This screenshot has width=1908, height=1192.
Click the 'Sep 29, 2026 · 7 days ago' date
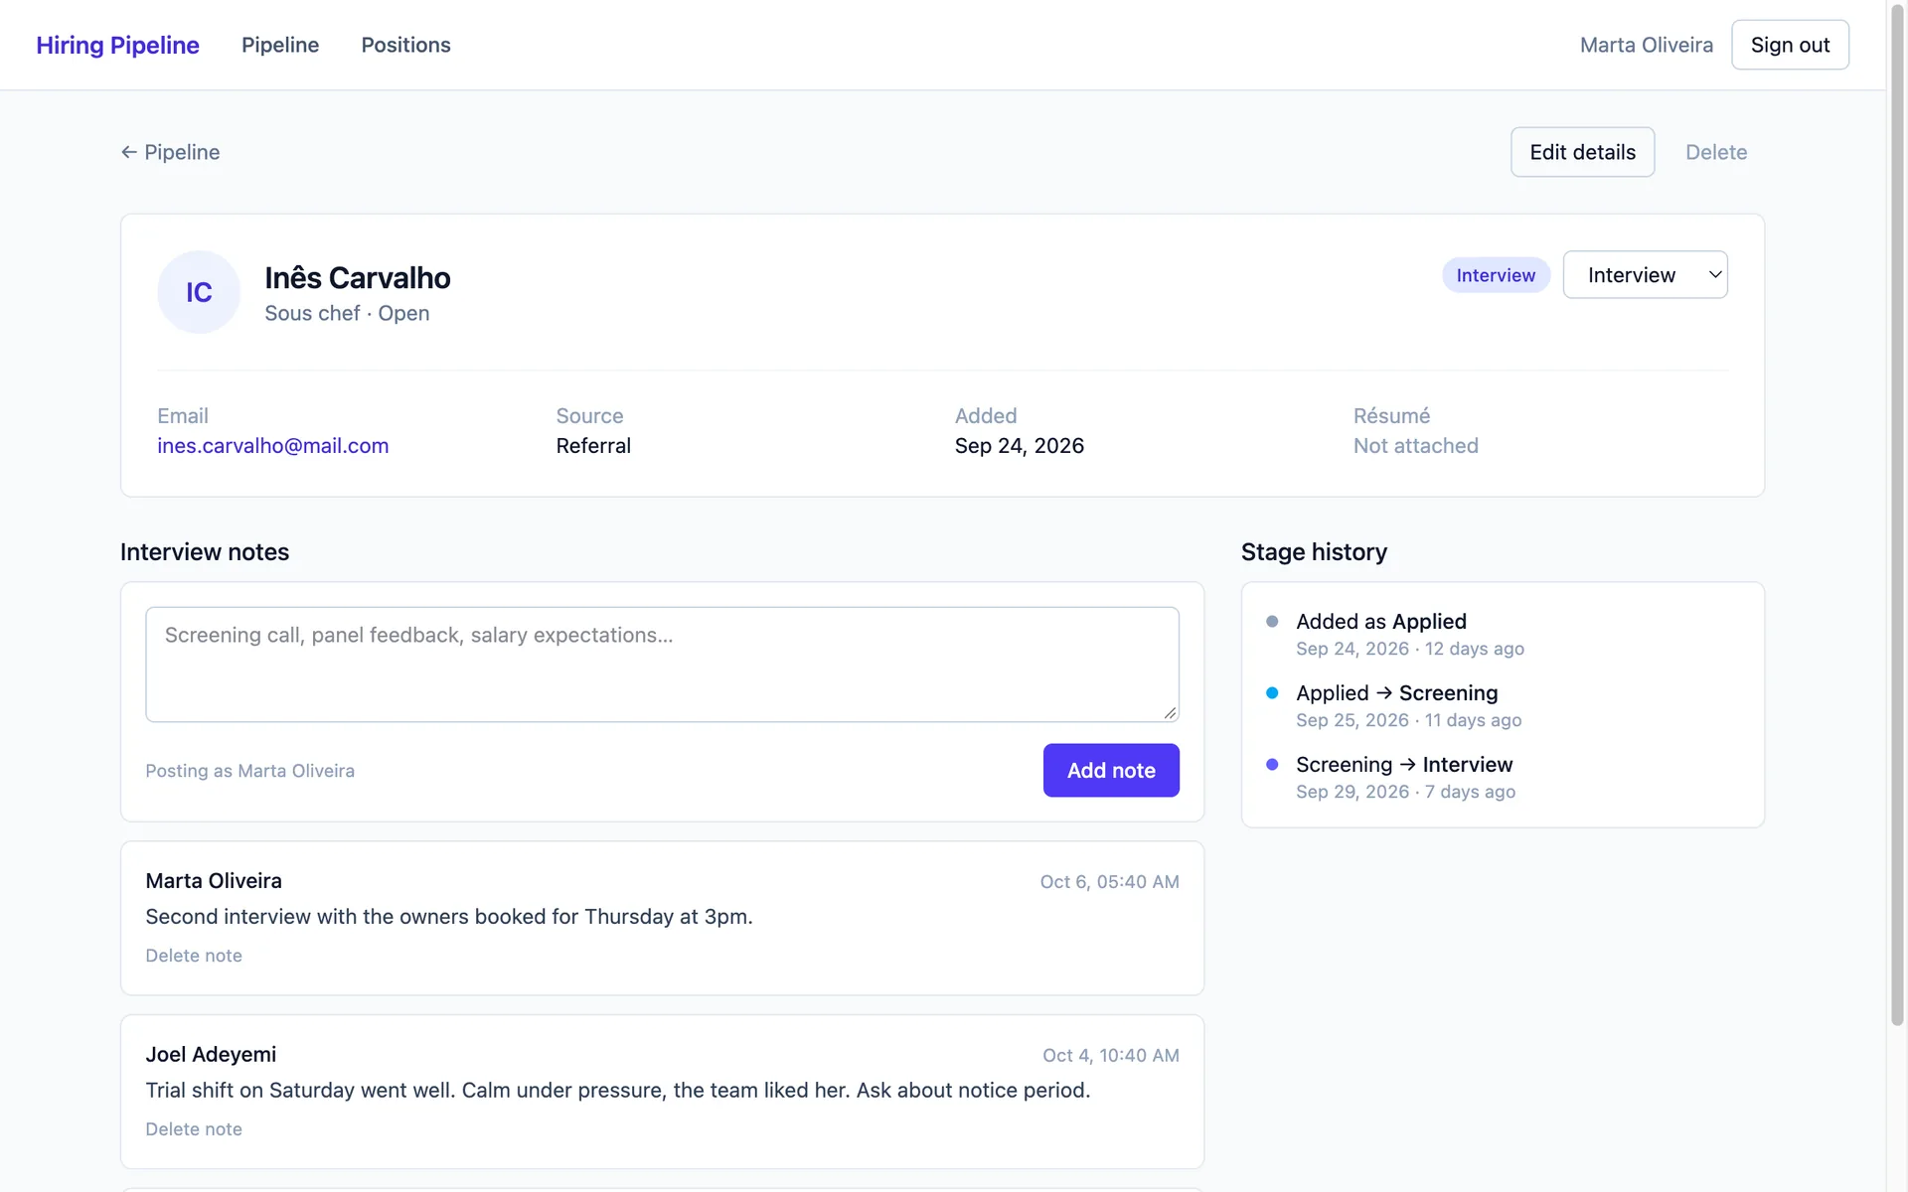click(x=1405, y=792)
